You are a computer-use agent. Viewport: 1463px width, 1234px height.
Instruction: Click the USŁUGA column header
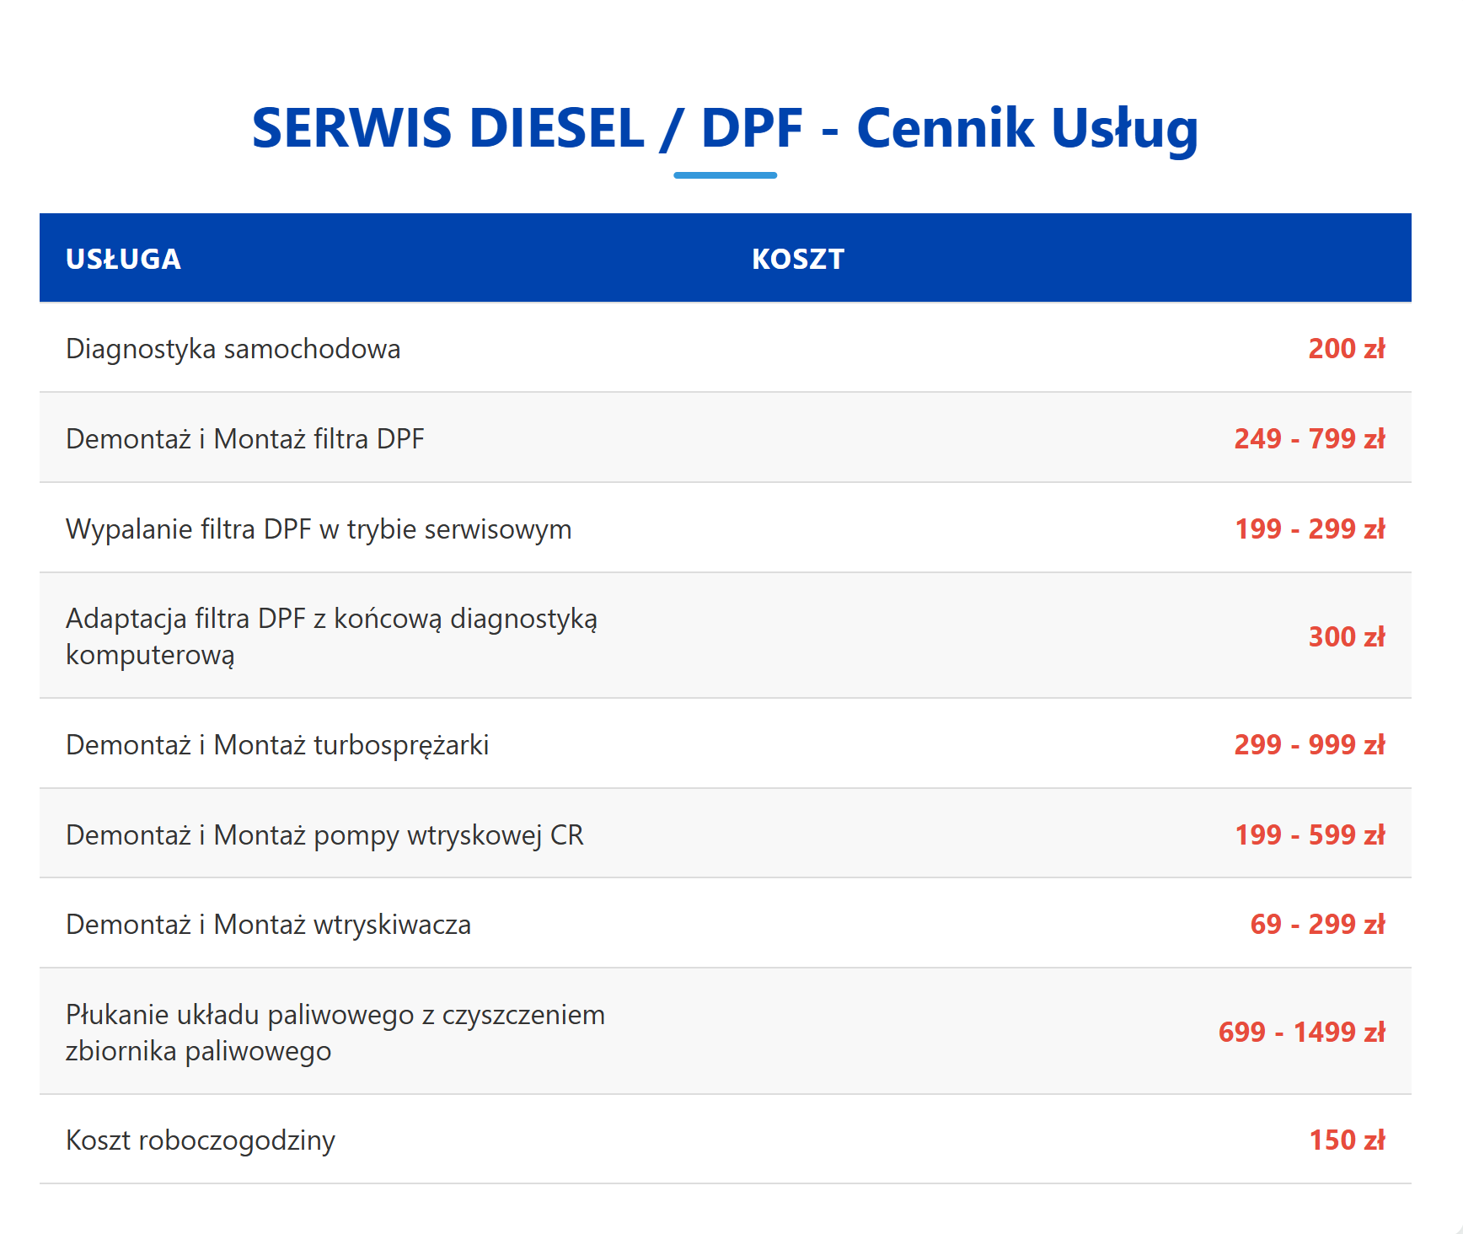point(123,259)
